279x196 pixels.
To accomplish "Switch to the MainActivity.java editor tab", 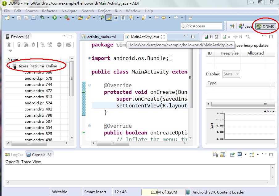I will pyautogui.click(x=145, y=37).
